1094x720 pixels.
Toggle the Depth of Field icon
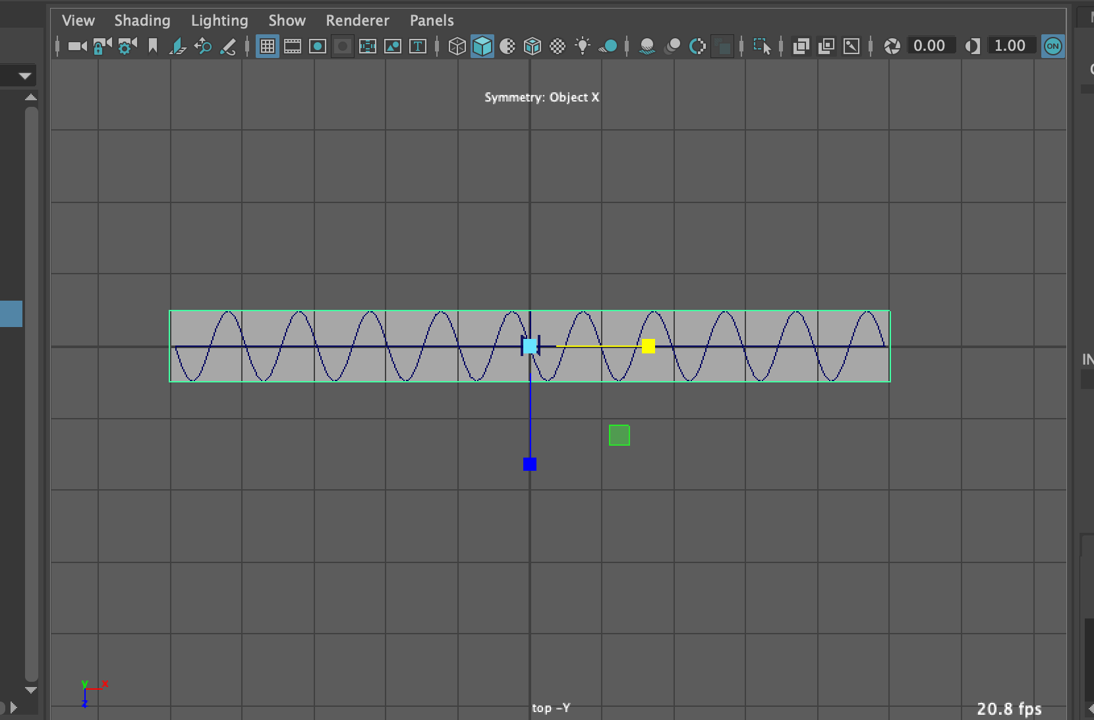coord(723,46)
